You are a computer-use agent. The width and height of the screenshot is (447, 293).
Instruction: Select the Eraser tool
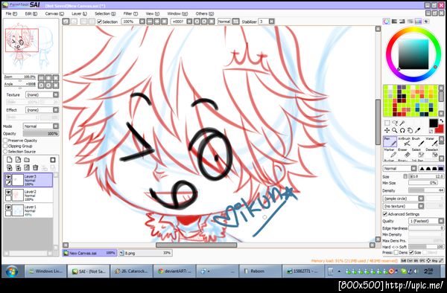[405, 153]
